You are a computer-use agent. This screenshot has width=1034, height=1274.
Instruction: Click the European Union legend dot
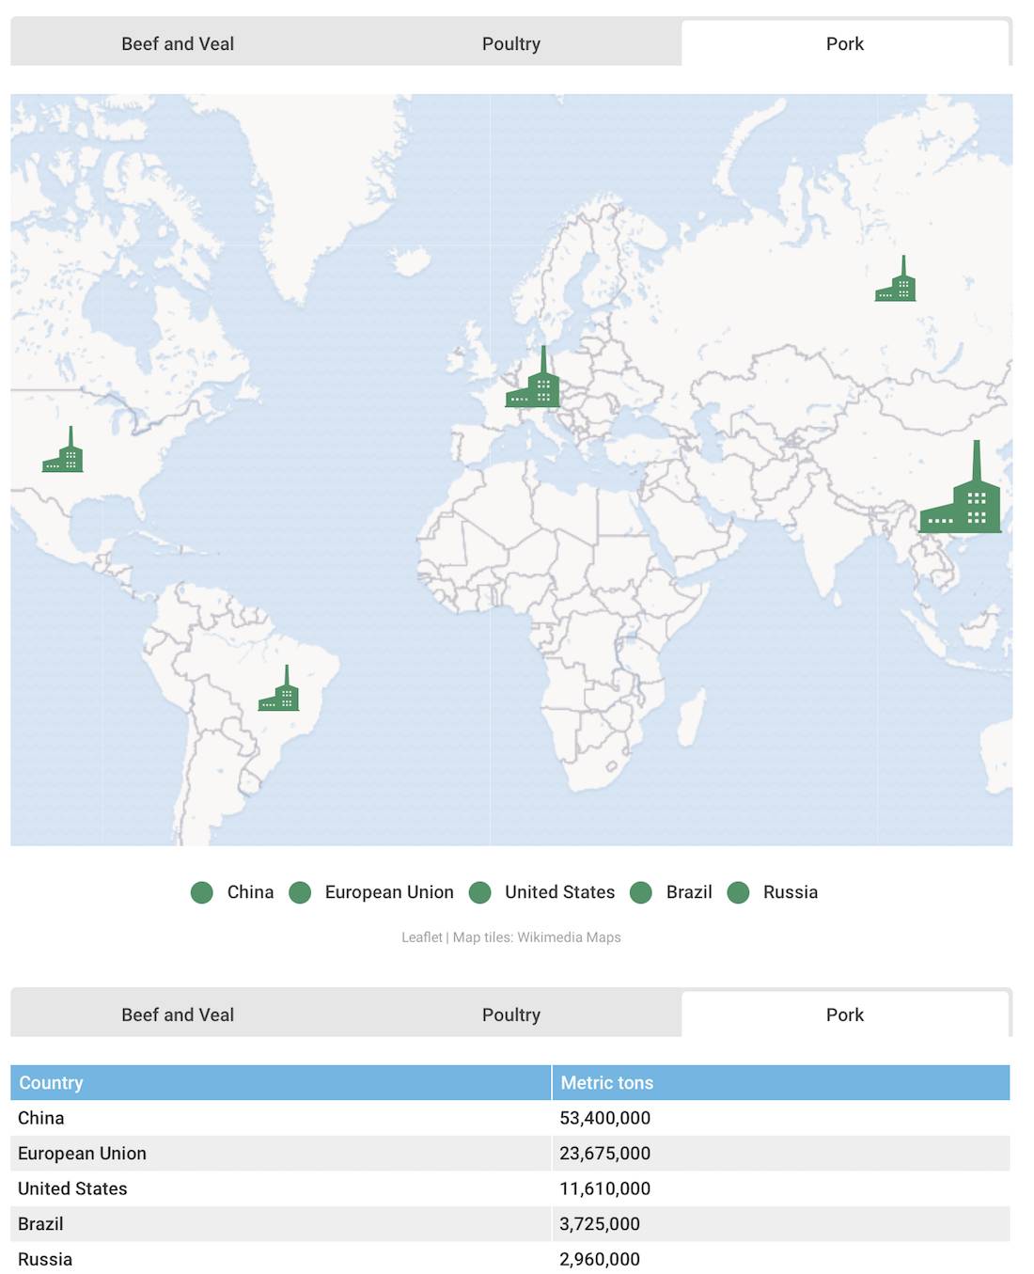click(x=300, y=892)
